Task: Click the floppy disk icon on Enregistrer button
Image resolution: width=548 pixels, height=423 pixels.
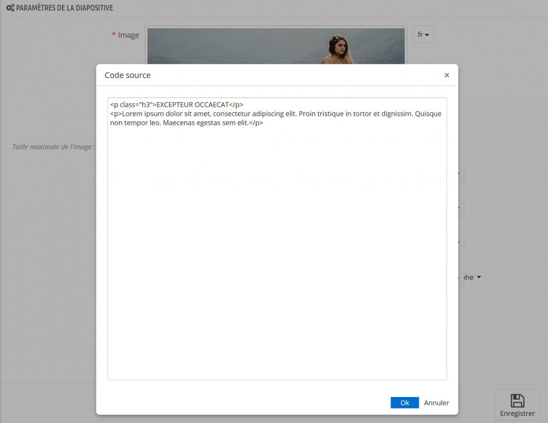Action: [x=517, y=401]
